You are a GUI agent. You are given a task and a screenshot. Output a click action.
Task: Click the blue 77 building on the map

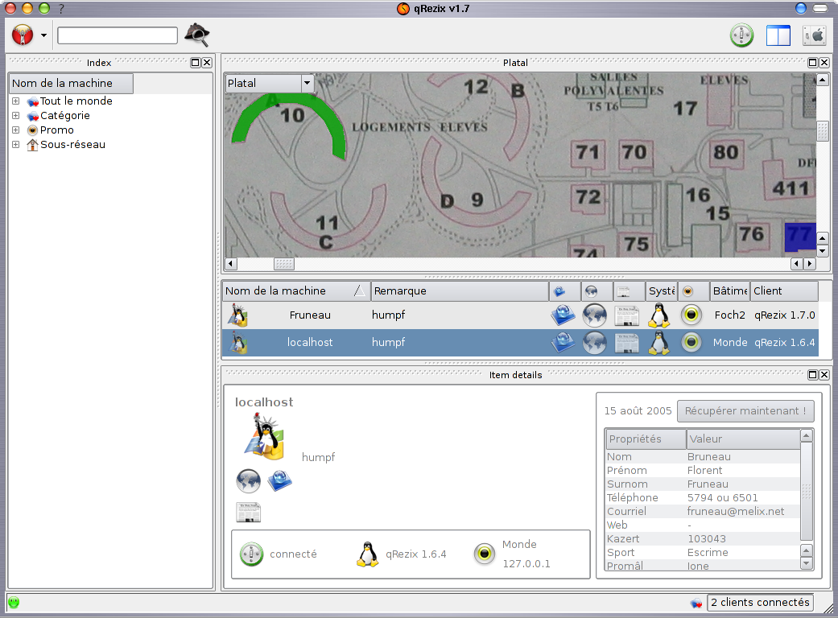coord(800,237)
